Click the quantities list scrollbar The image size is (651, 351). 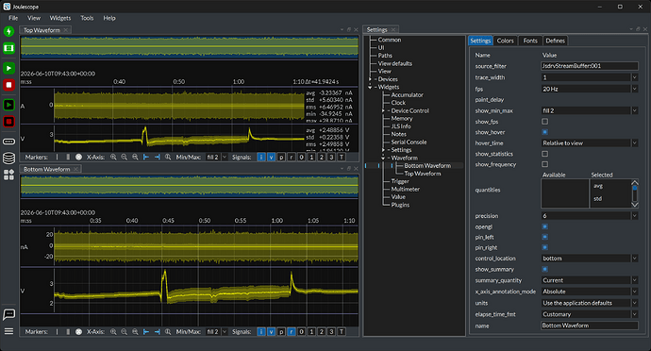tap(635, 193)
